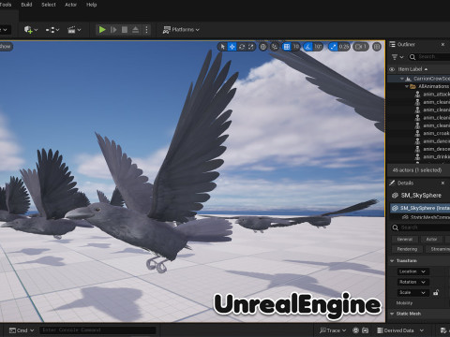Activate the Rotate gizmo tool
Screen dimensions: 450x337
(242, 47)
